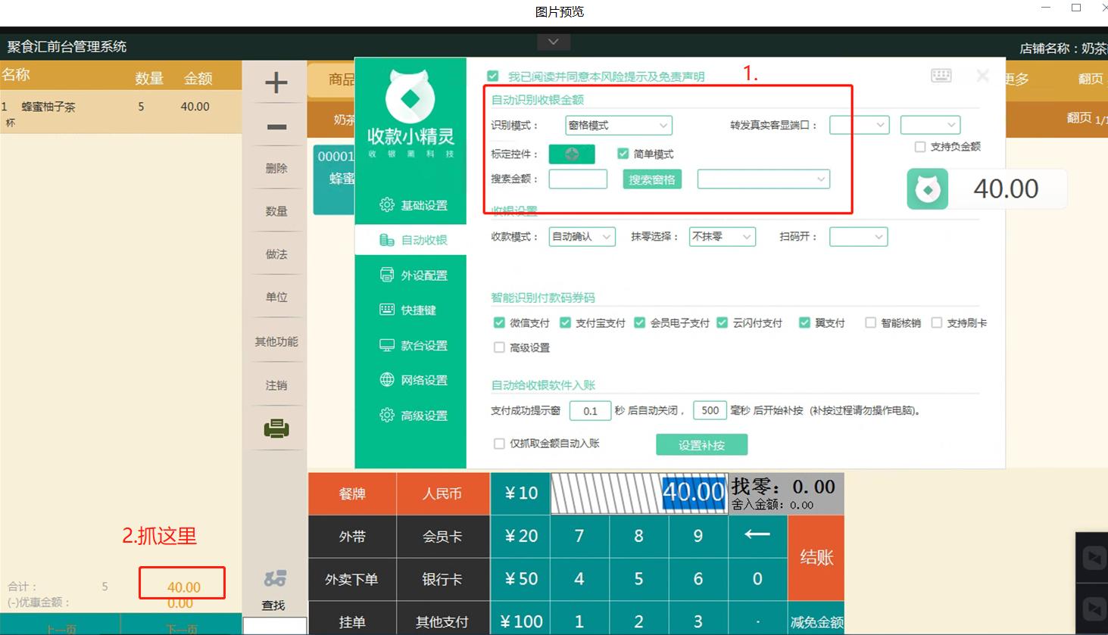
Task: Open the 抹零选择 dropdown showing 不抹零
Action: tap(723, 237)
